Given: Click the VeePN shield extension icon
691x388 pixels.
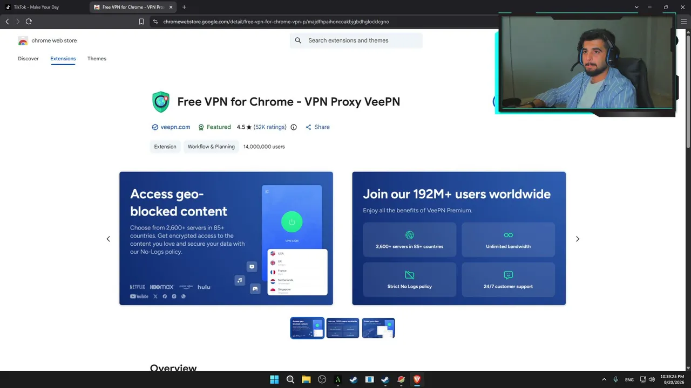Looking at the screenshot, I should (161, 102).
